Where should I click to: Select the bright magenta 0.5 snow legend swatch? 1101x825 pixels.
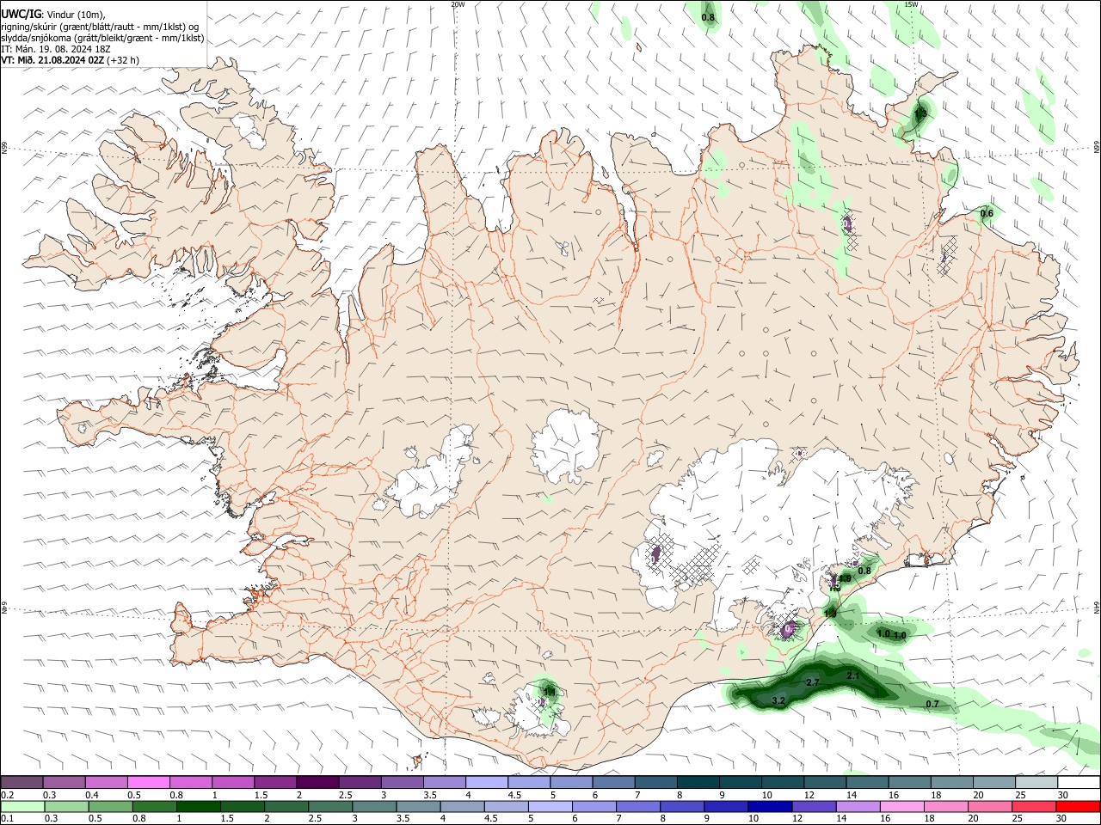click(148, 783)
